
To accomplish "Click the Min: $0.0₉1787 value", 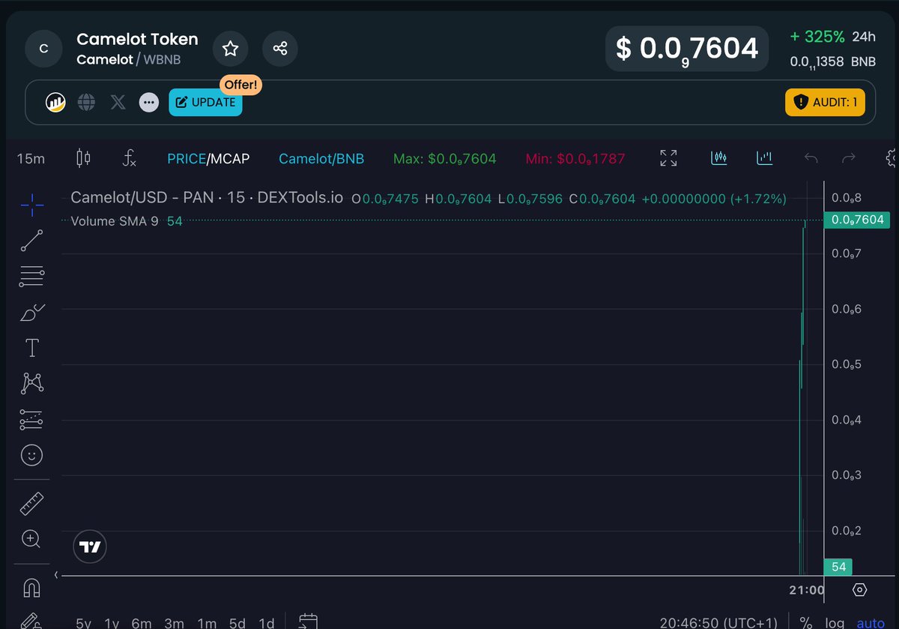I will [x=575, y=159].
